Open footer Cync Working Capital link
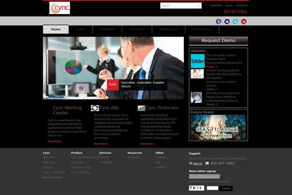Viewport: 292px width, 195px height. tap(85, 157)
